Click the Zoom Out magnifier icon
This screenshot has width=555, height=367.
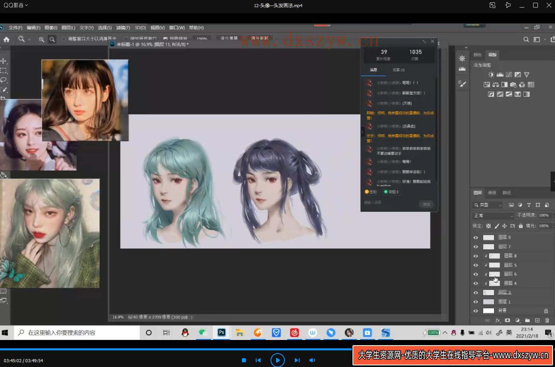coord(52,39)
